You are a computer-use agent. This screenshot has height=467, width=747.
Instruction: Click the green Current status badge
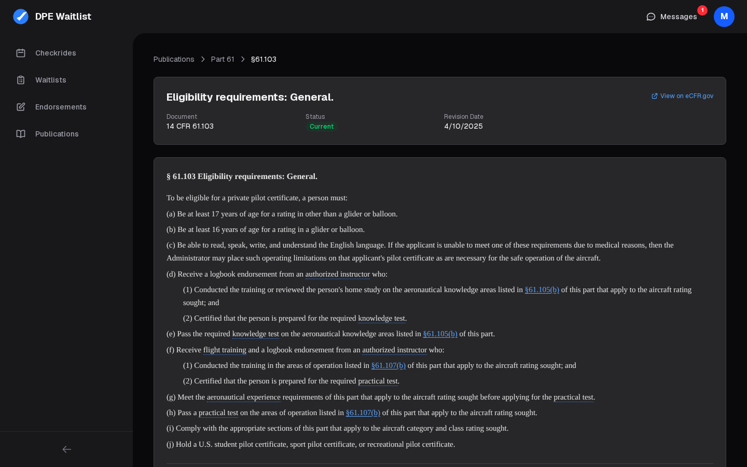click(322, 127)
